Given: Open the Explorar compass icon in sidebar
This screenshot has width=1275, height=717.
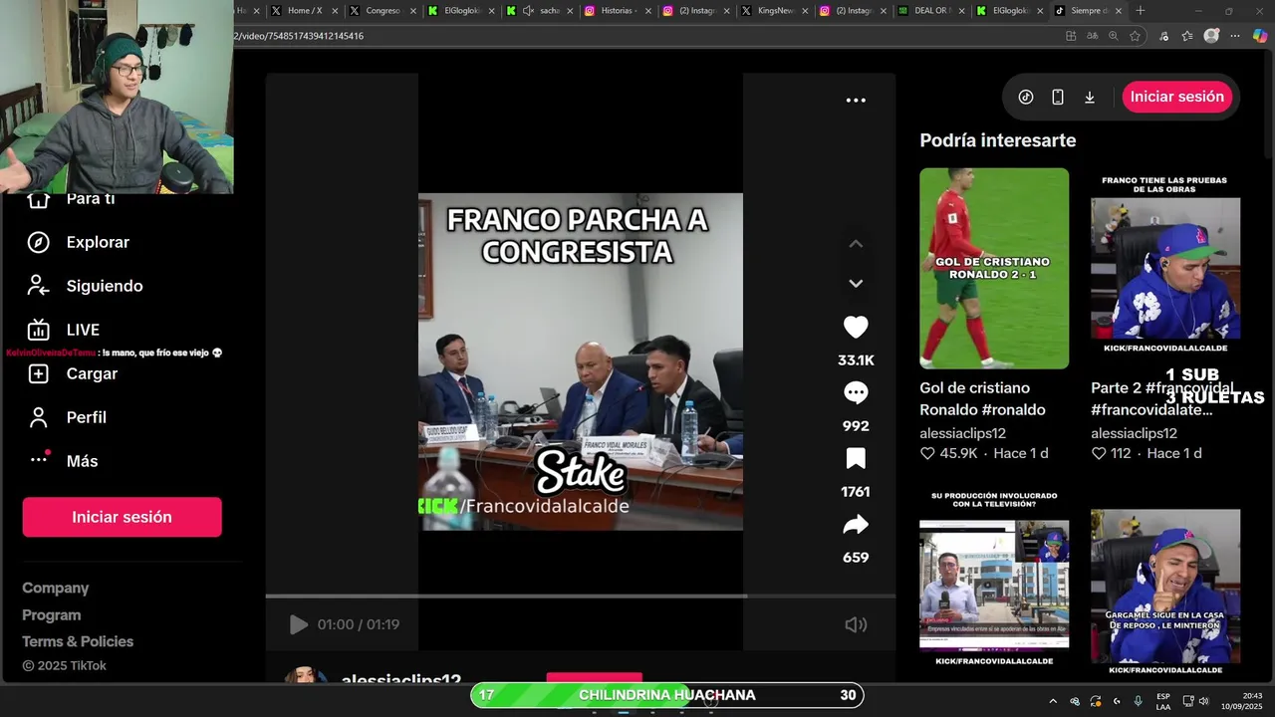Looking at the screenshot, I should [38, 242].
